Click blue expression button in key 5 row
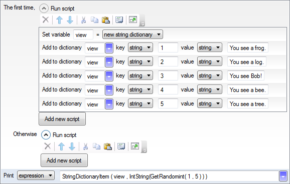 pos(109,104)
